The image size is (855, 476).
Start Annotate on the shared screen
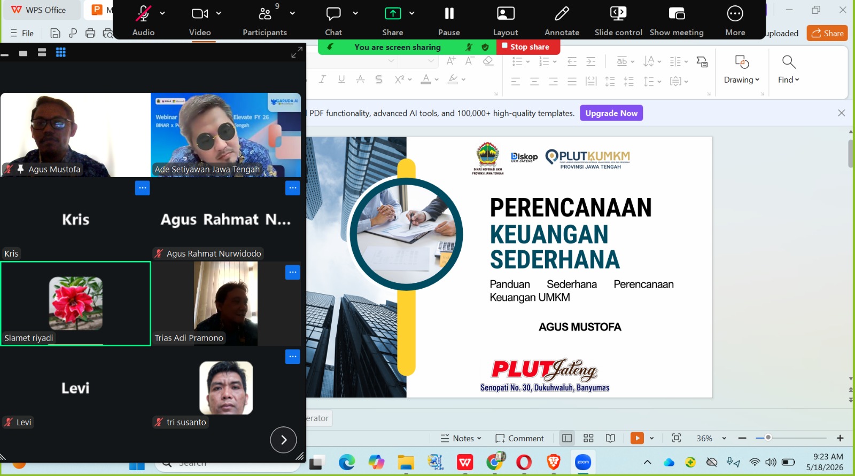coord(562,20)
